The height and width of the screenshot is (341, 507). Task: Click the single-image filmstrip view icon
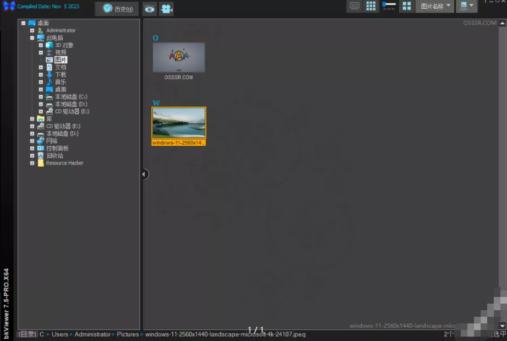(x=355, y=6)
